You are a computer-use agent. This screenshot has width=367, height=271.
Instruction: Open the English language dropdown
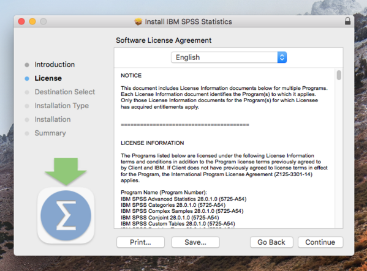coord(229,58)
